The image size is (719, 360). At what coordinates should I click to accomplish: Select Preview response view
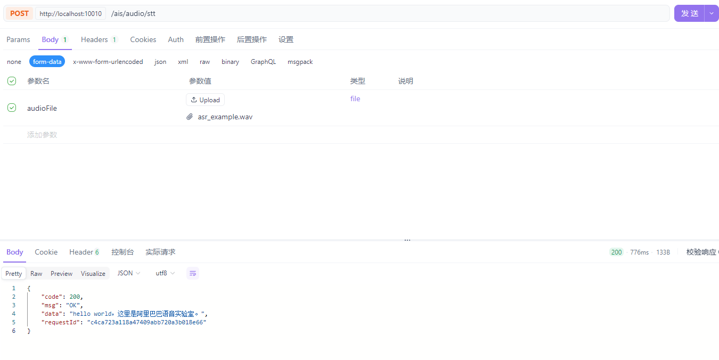click(62, 274)
